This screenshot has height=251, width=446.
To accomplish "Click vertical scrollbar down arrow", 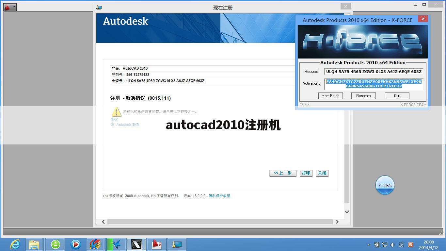I will (x=347, y=212).
